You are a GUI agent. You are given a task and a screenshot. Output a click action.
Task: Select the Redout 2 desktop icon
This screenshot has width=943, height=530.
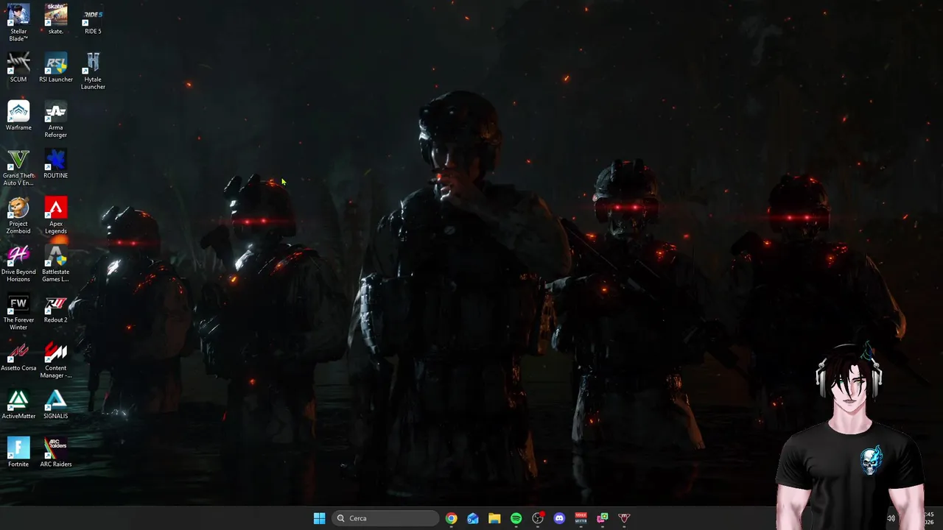(56, 308)
